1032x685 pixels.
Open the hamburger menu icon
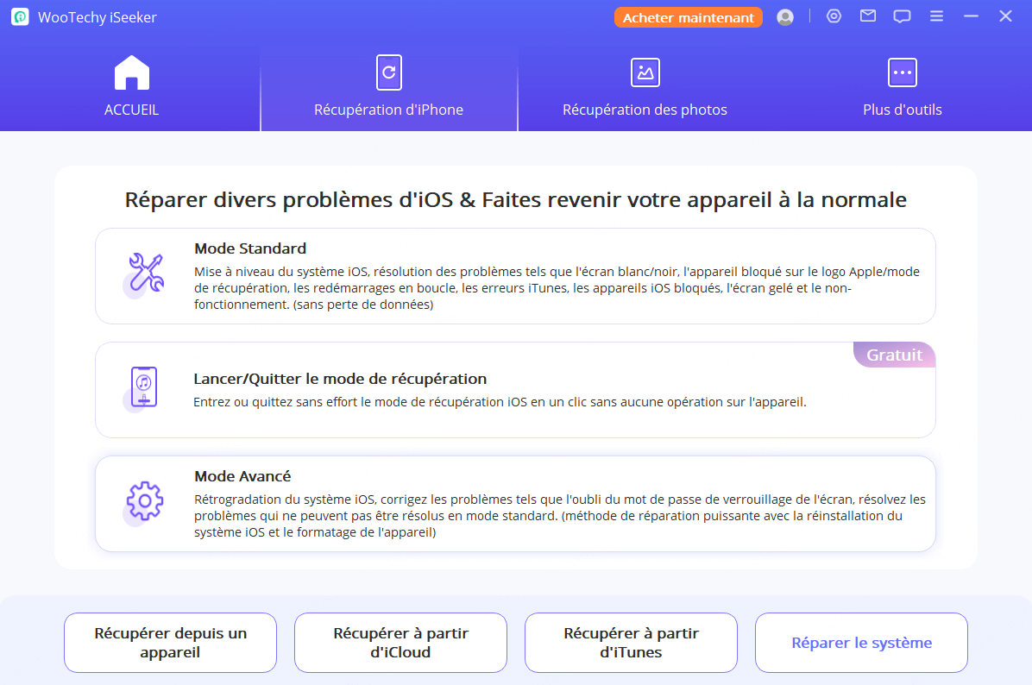[x=936, y=16]
